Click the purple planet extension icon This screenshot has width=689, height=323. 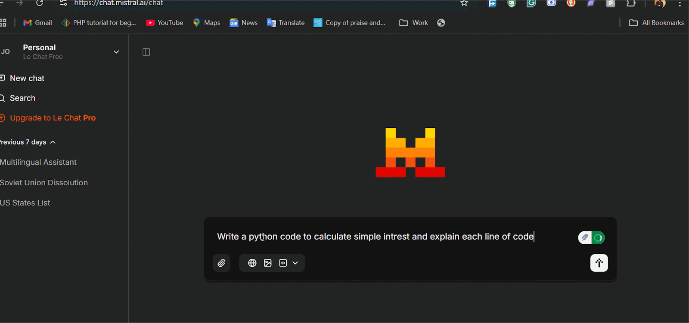(591, 3)
